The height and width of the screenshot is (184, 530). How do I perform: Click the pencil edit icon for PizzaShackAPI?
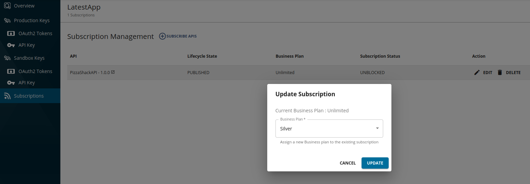tap(477, 72)
